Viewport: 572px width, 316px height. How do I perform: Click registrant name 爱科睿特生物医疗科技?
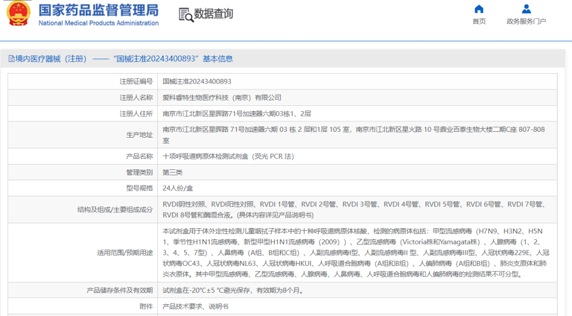click(x=221, y=97)
